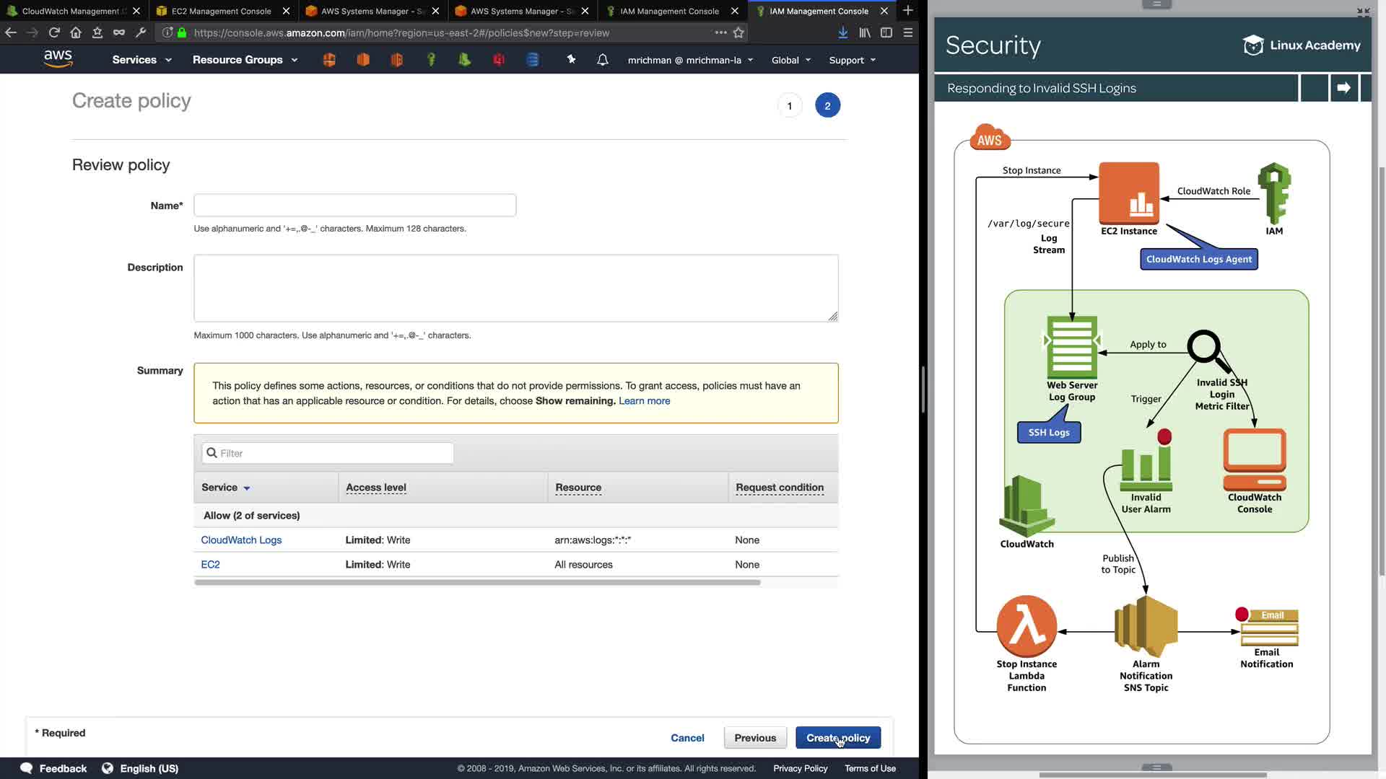The width and height of the screenshot is (1386, 779).
Task: Click the next slide arrow in Linux Academy panel
Action: 1343,88
